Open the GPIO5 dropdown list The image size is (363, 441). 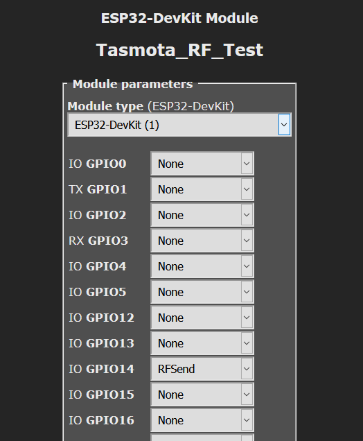point(202,292)
